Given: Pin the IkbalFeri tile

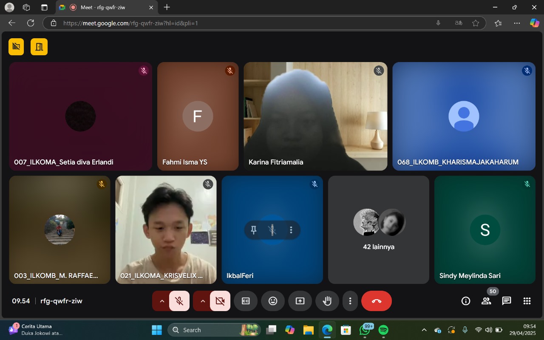Looking at the screenshot, I should 254,230.
